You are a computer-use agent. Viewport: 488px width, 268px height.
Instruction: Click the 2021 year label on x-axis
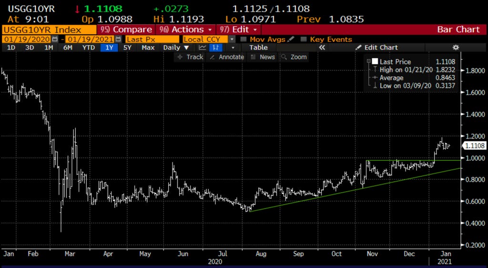point(444,262)
